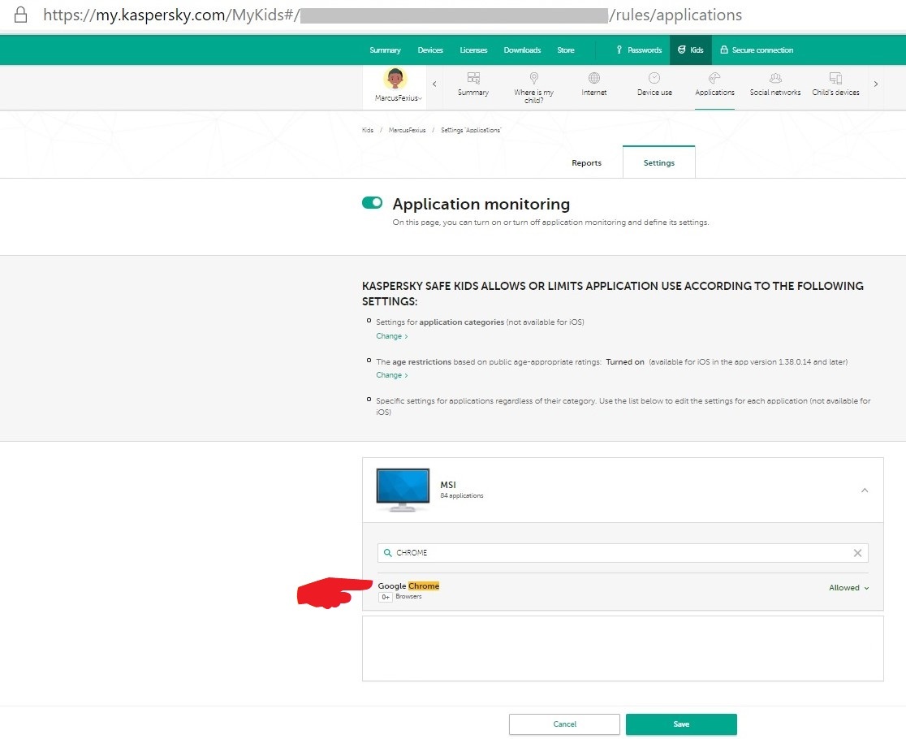Click the MSI computer monitor image

pos(403,490)
